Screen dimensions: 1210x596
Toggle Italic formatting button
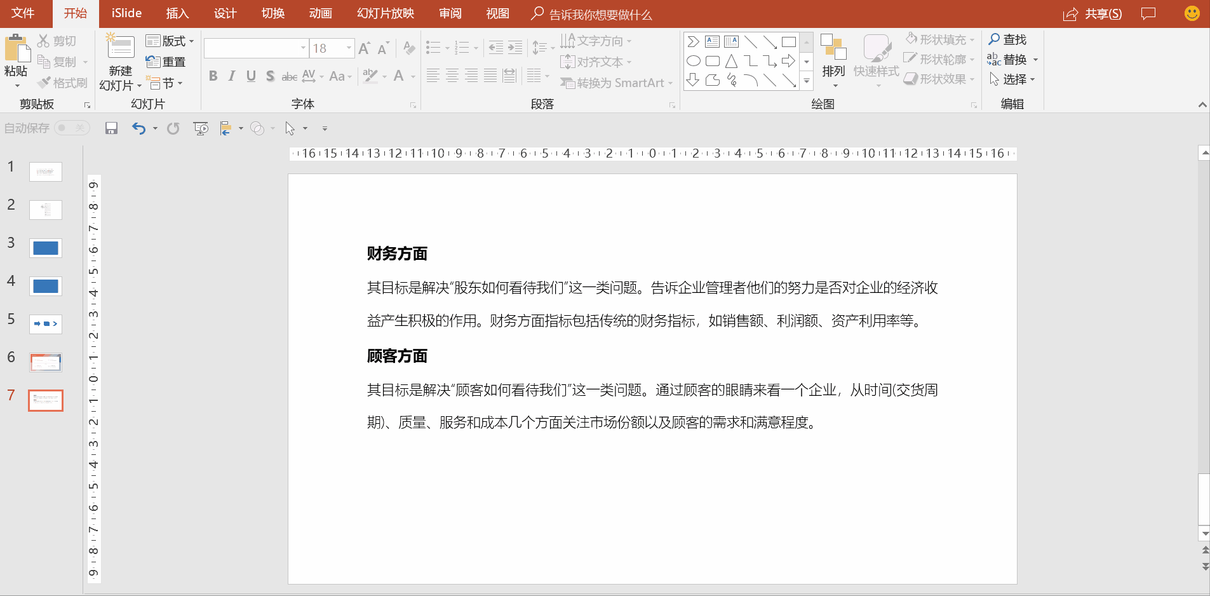232,76
